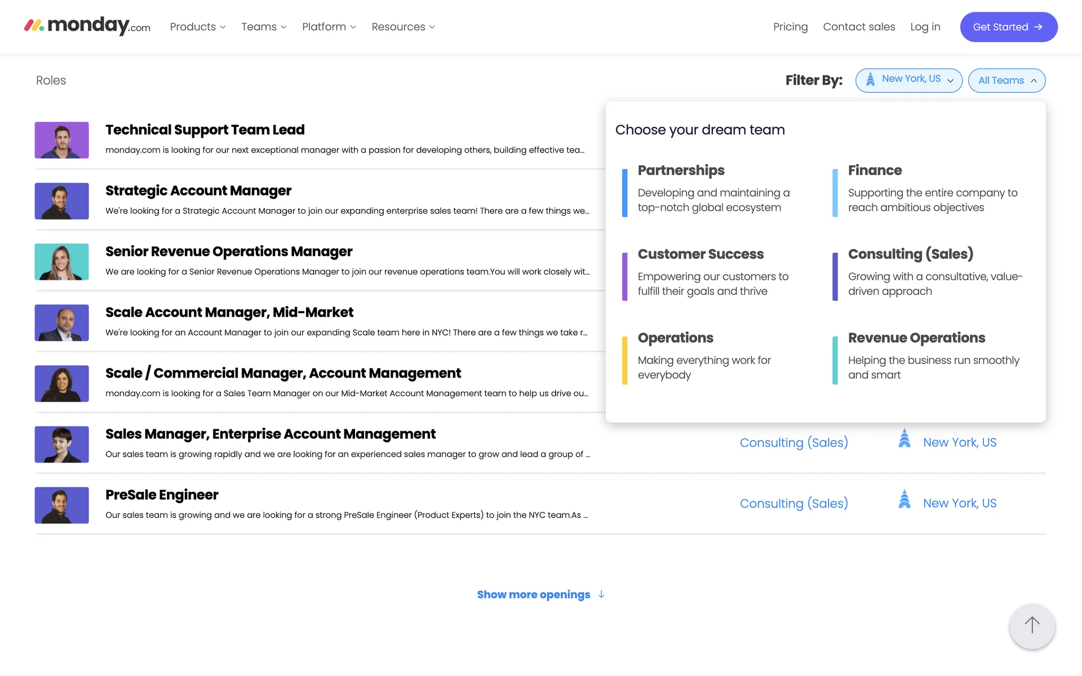Click the building icon in Sales Manager row
The height and width of the screenshot is (676, 1082).
tap(904, 439)
